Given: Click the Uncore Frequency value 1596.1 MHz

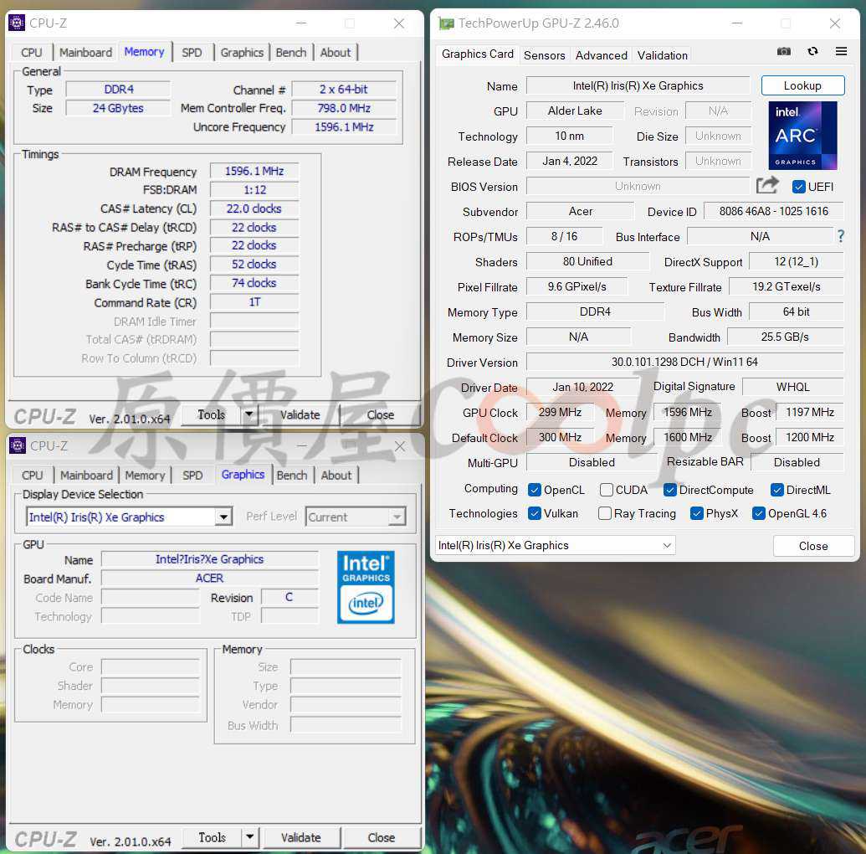Looking at the screenshot, I should click(x=344, y=126).
